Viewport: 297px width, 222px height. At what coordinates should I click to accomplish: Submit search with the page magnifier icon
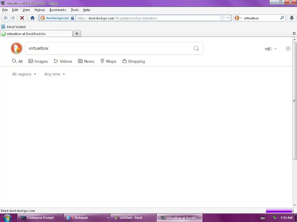click(196, 49)
